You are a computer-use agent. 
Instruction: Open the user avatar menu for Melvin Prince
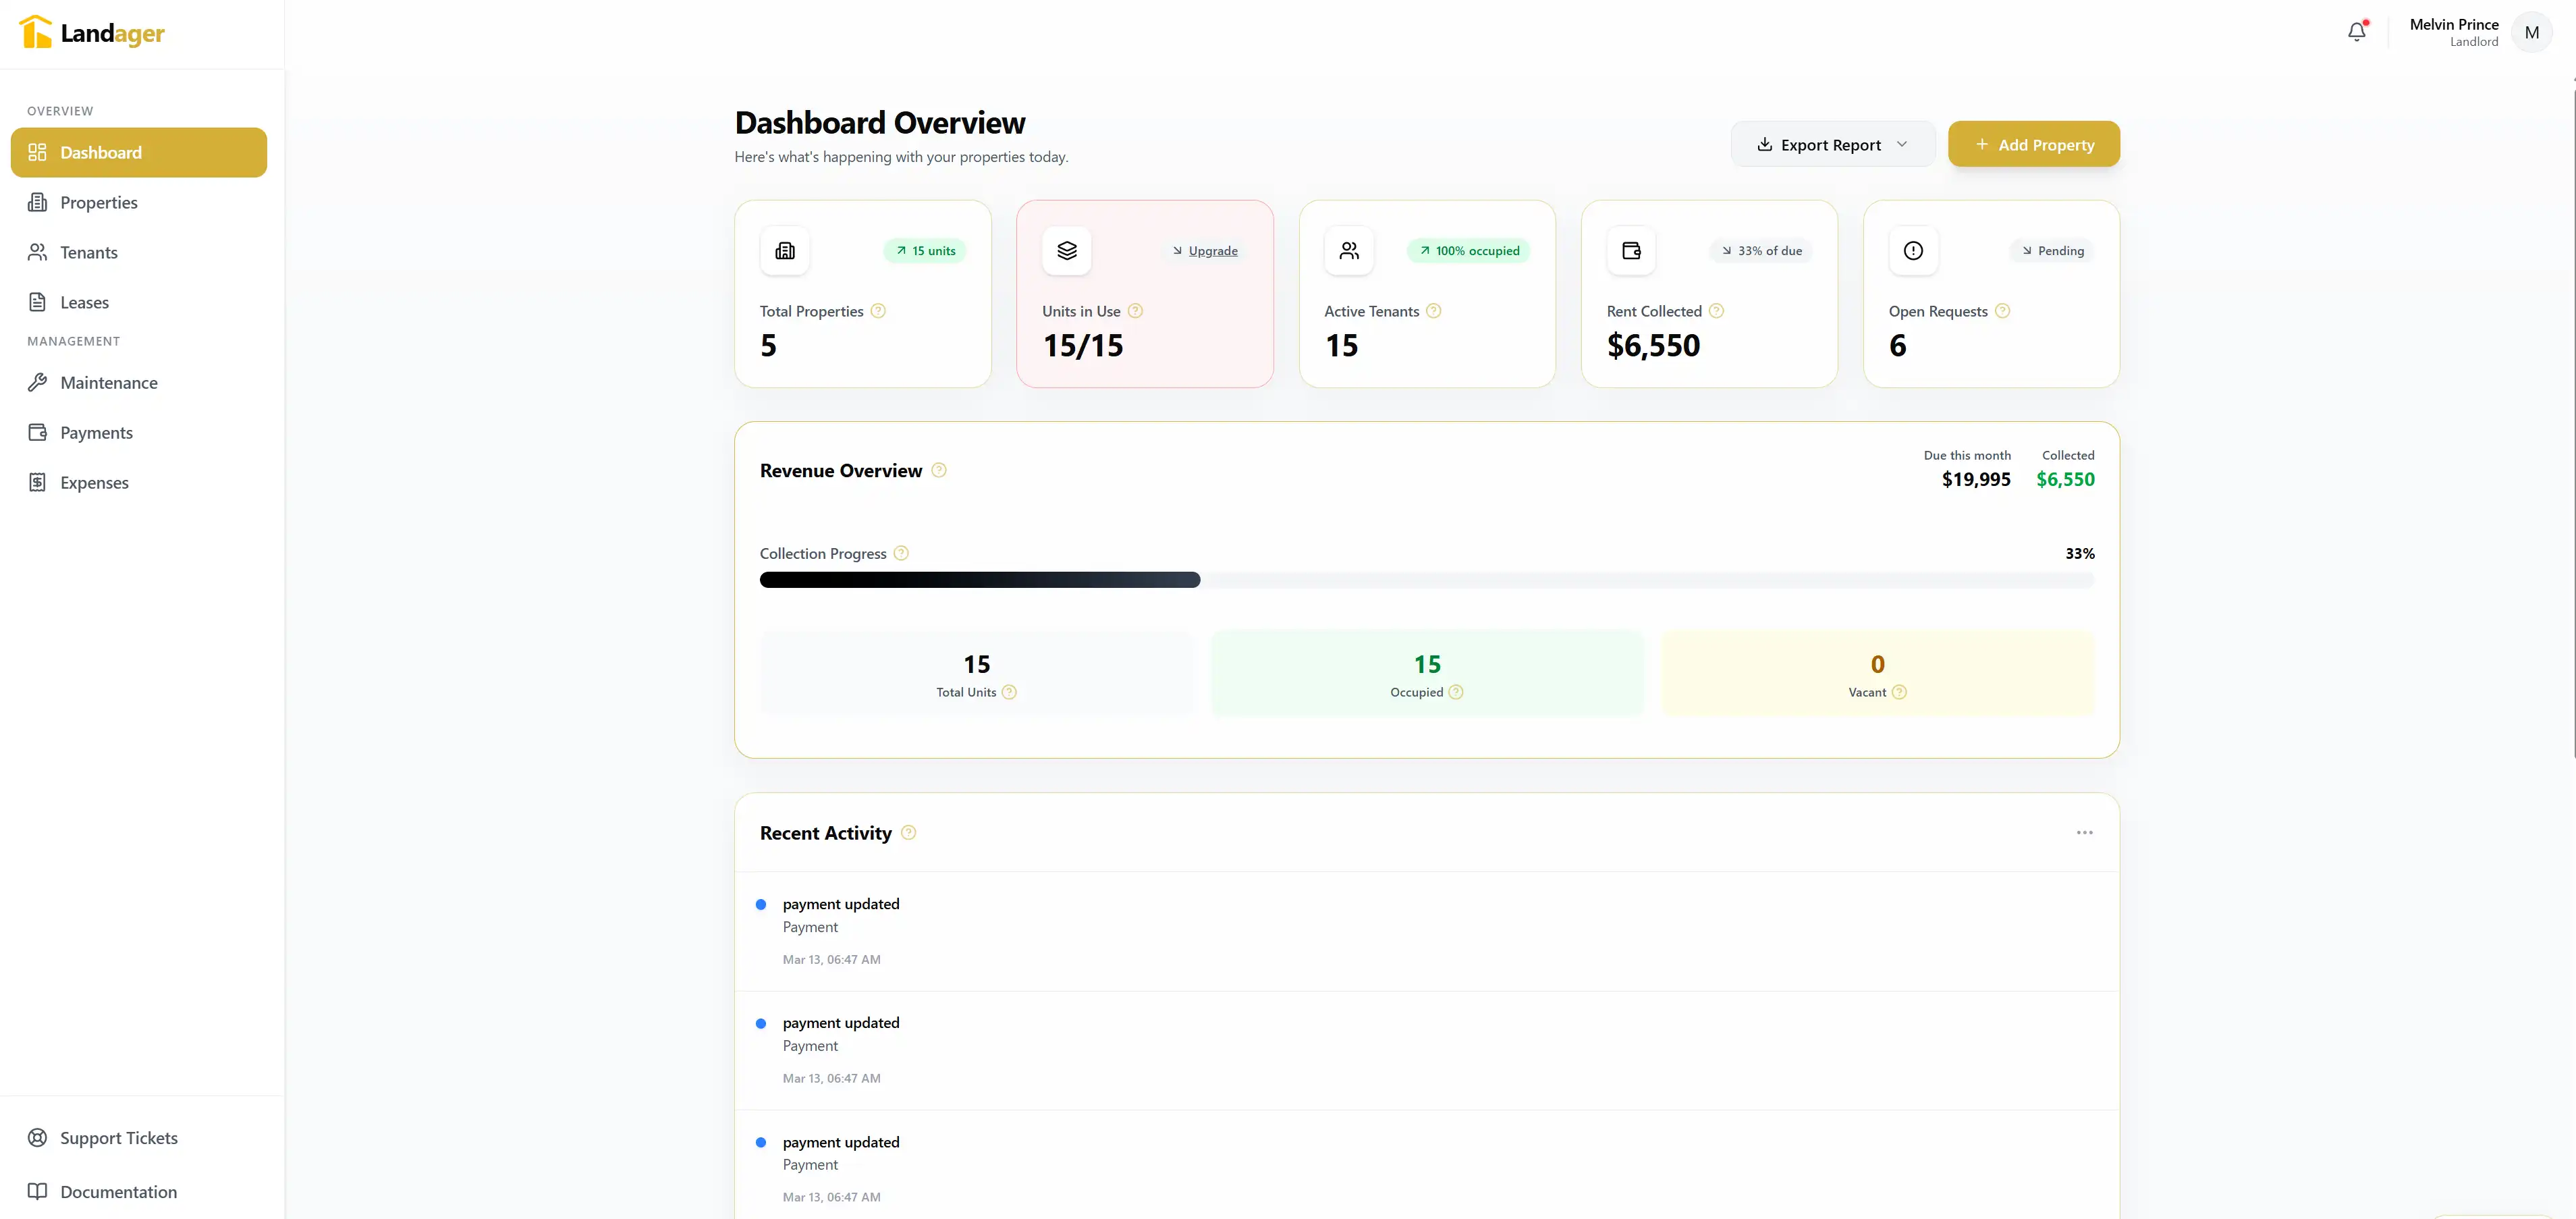click(2532, 31)
